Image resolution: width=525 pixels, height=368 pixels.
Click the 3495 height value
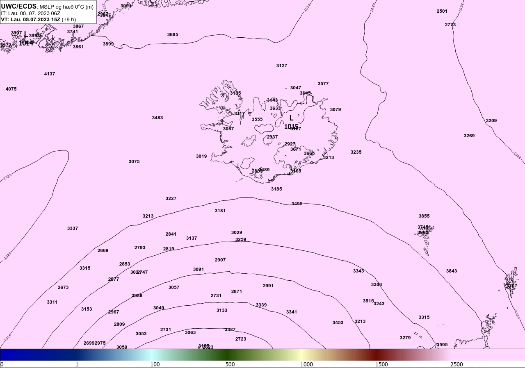[297, 204]
